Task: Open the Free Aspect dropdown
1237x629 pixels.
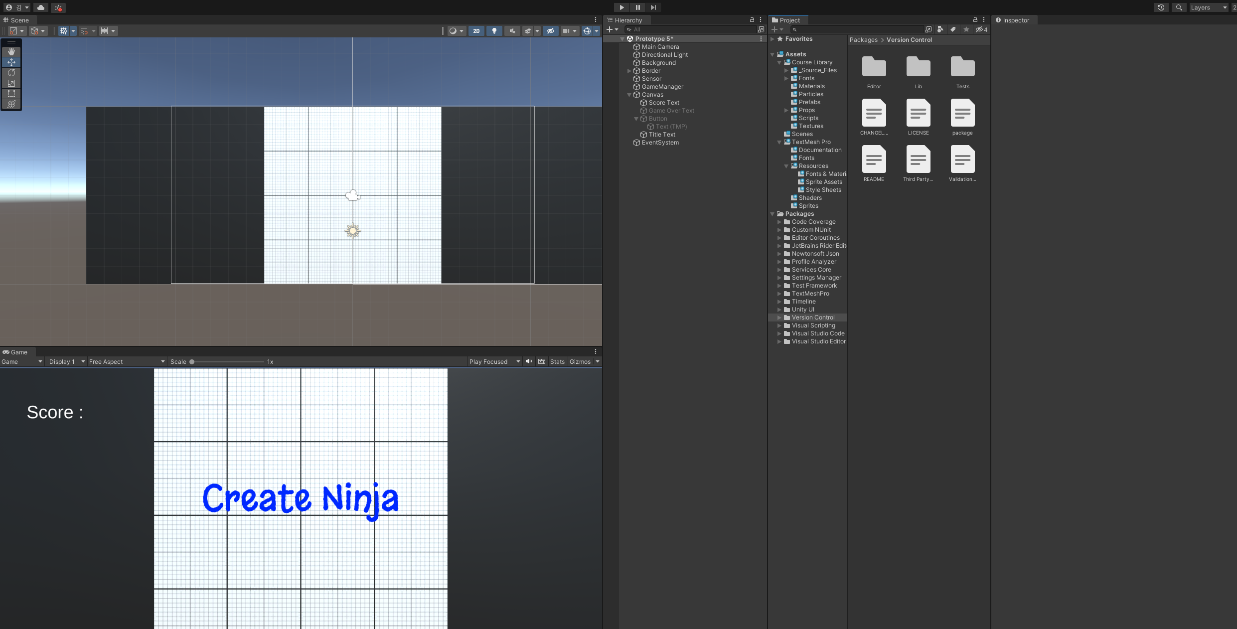Action: (x=127, y=362)
